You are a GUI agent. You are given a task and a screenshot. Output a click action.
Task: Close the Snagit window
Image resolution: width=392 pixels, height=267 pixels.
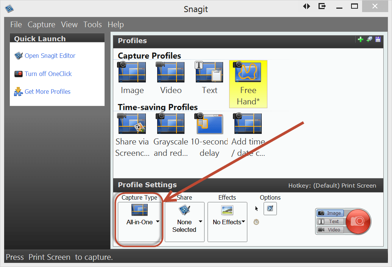pos(375,6)
